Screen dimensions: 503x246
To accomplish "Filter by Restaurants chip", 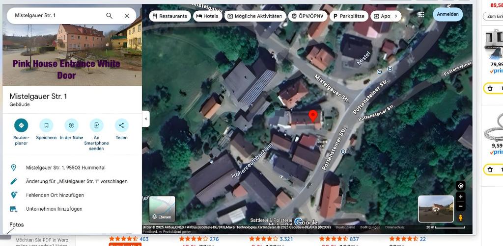I will pos(170,16).
